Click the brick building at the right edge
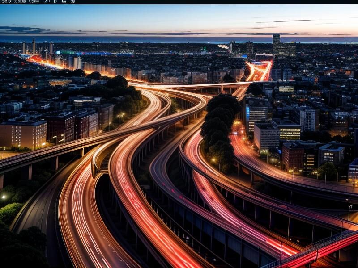This screenshot has width=358, height=268. coord(293,155)
